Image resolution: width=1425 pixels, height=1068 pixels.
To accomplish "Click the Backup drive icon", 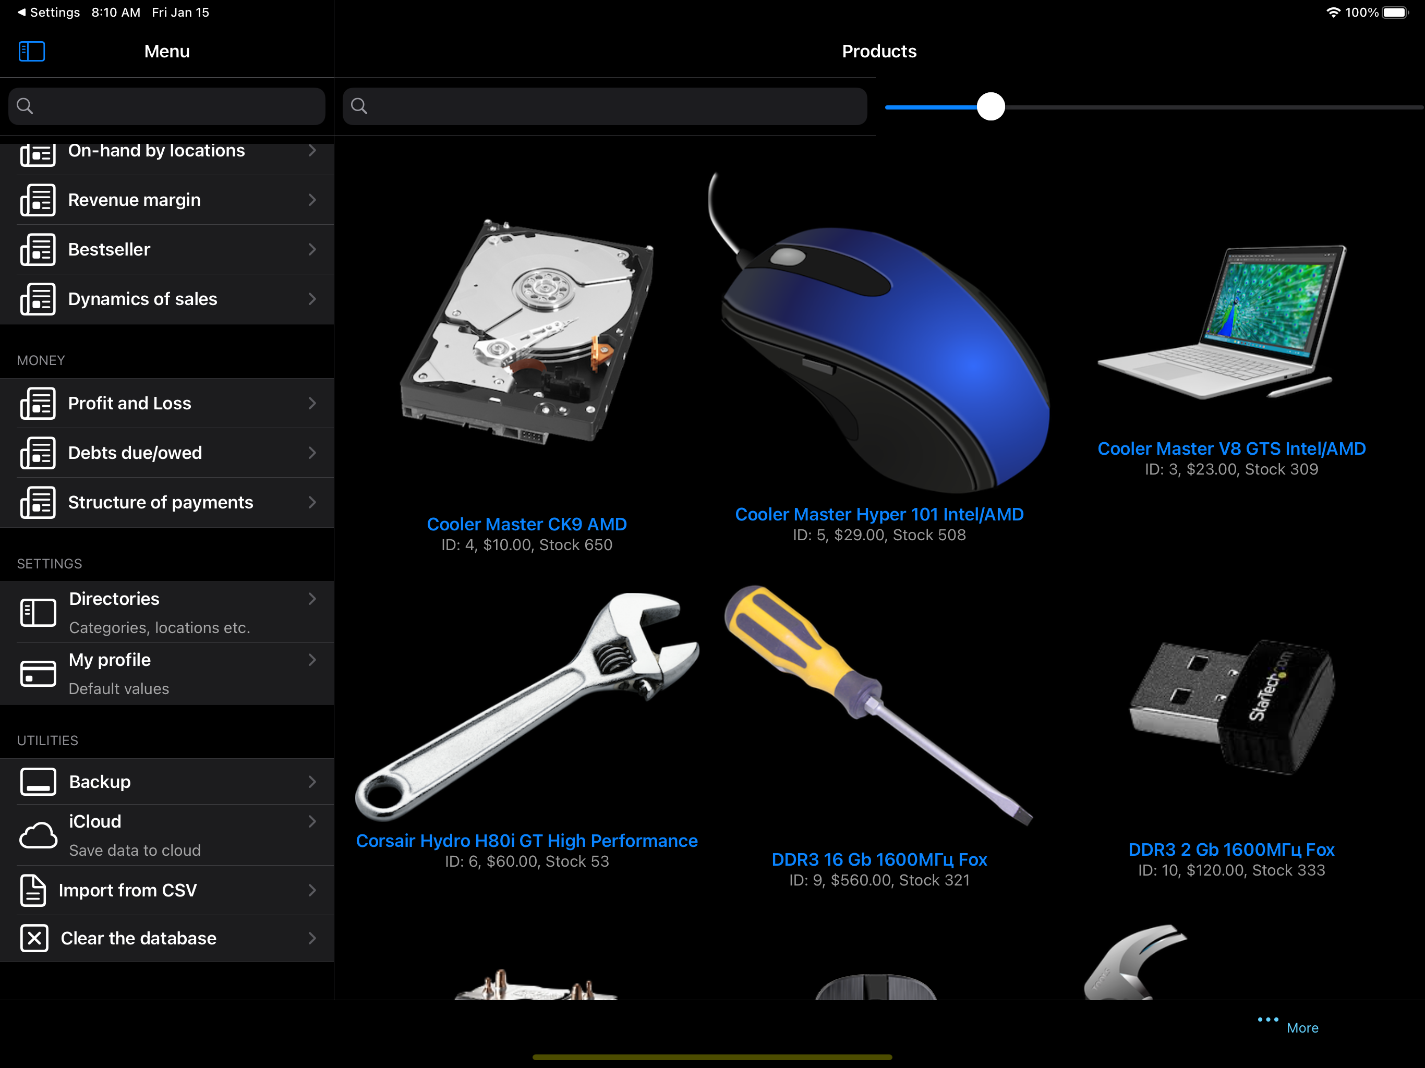I will click(38, 781).
